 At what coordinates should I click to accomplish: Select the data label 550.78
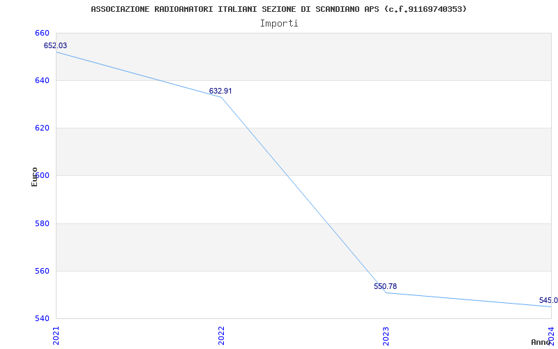(x=385, y=286)
